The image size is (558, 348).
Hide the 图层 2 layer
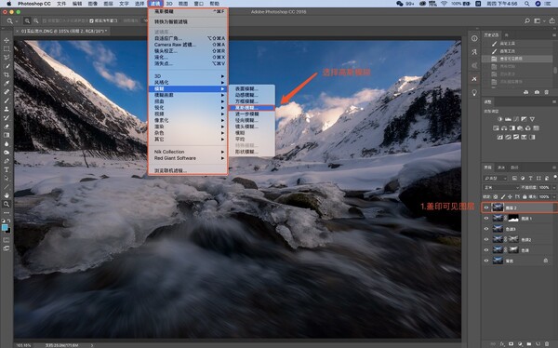point(486,207)
